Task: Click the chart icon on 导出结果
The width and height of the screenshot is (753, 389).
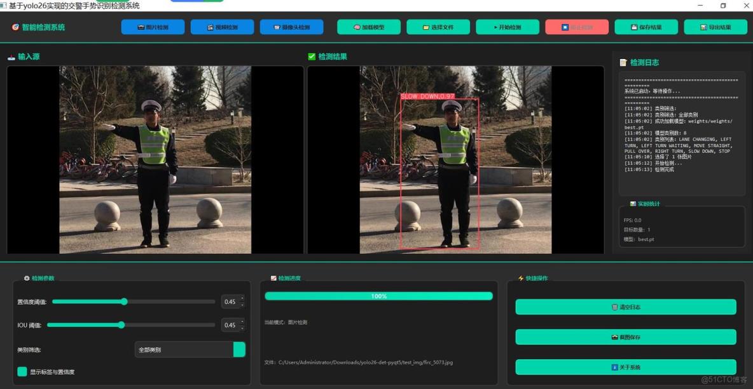Action: point(703,27)
